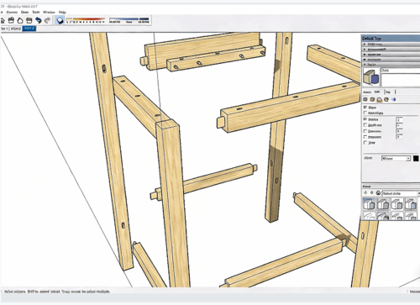
Task: Open Background settings icon
Action: coord(380,99)
